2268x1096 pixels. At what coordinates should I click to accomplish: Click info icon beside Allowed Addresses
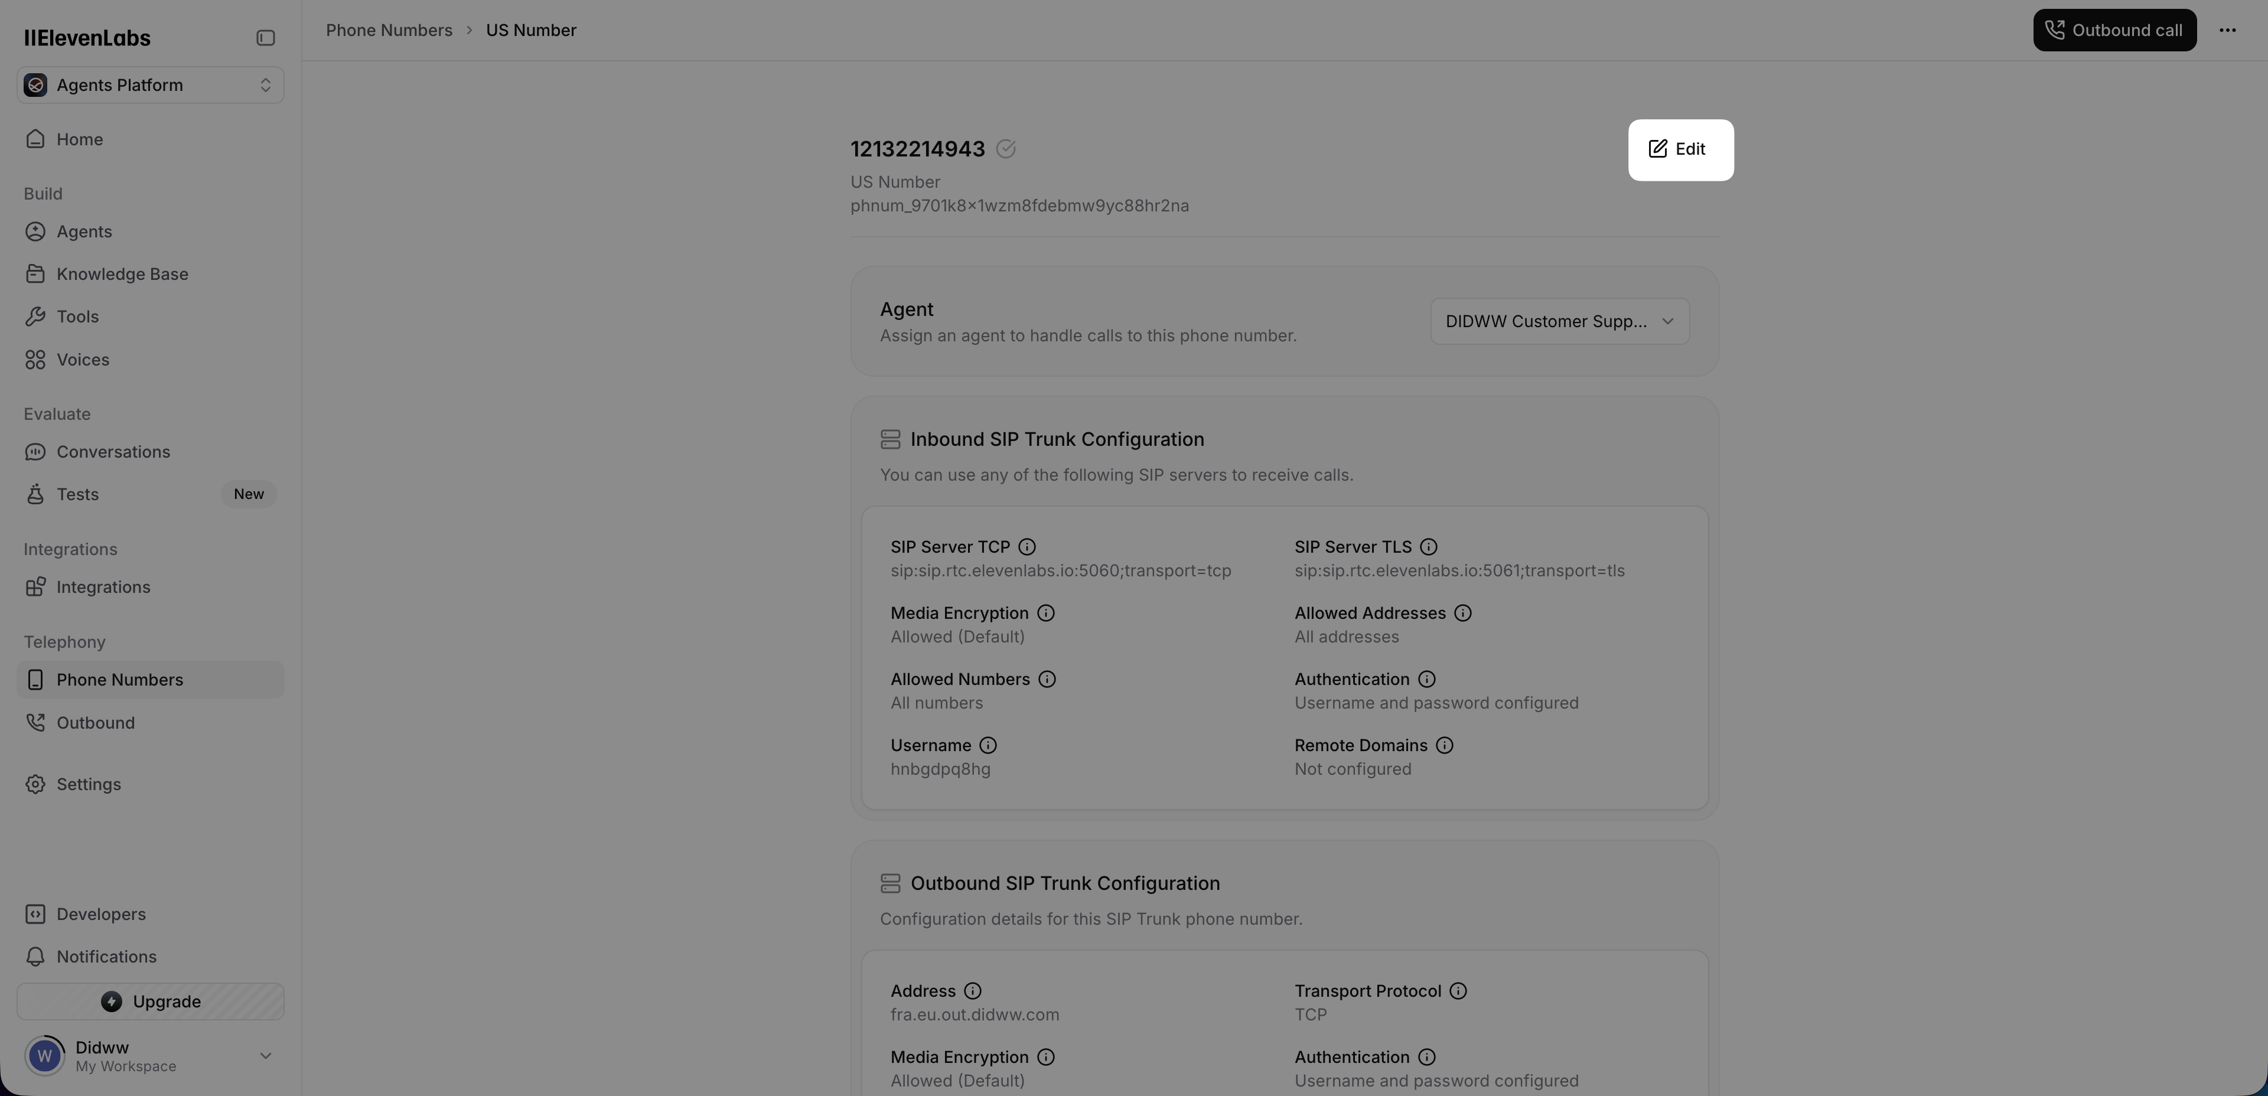click(x=1462, y=614)
